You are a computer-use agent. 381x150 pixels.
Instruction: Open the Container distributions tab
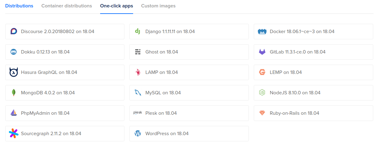tap(67, 6)
